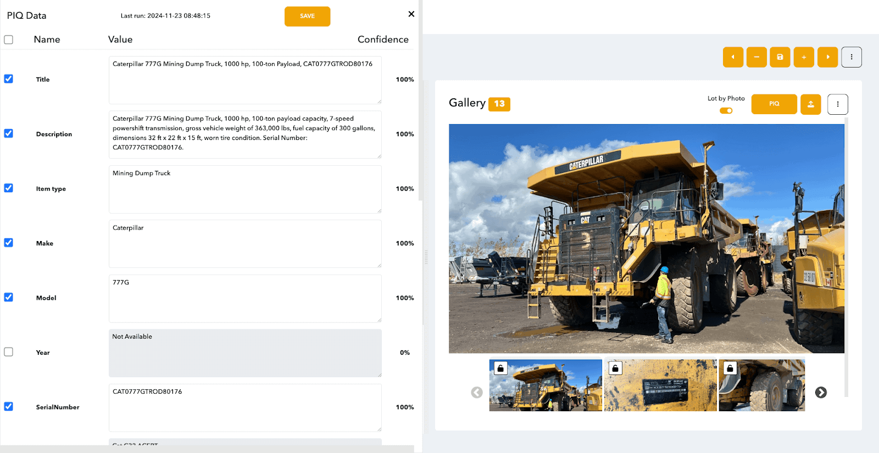This screenshot has width=879, height=453.
Task: Click into the Item type field
Action: [245, 189]
